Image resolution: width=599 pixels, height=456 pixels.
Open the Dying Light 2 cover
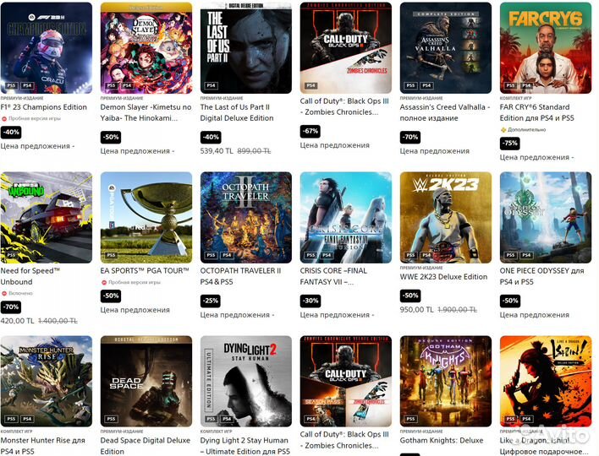pos(246,382)
